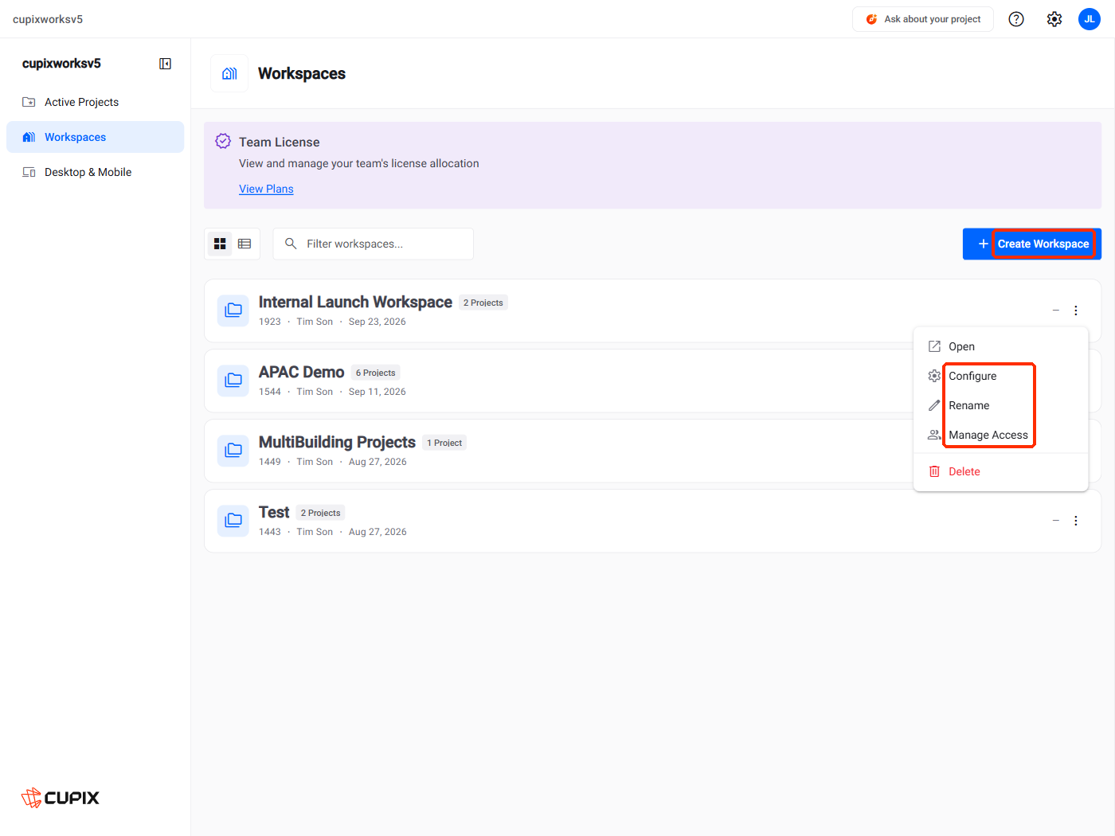This screenshot has height=836, width=1115.
Task: Click the APAC Demo folder icon
Action: 233,381
